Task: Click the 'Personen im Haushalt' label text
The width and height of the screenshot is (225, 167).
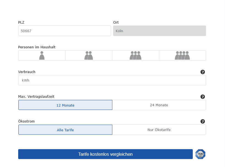Action: (x=37, y=47)
